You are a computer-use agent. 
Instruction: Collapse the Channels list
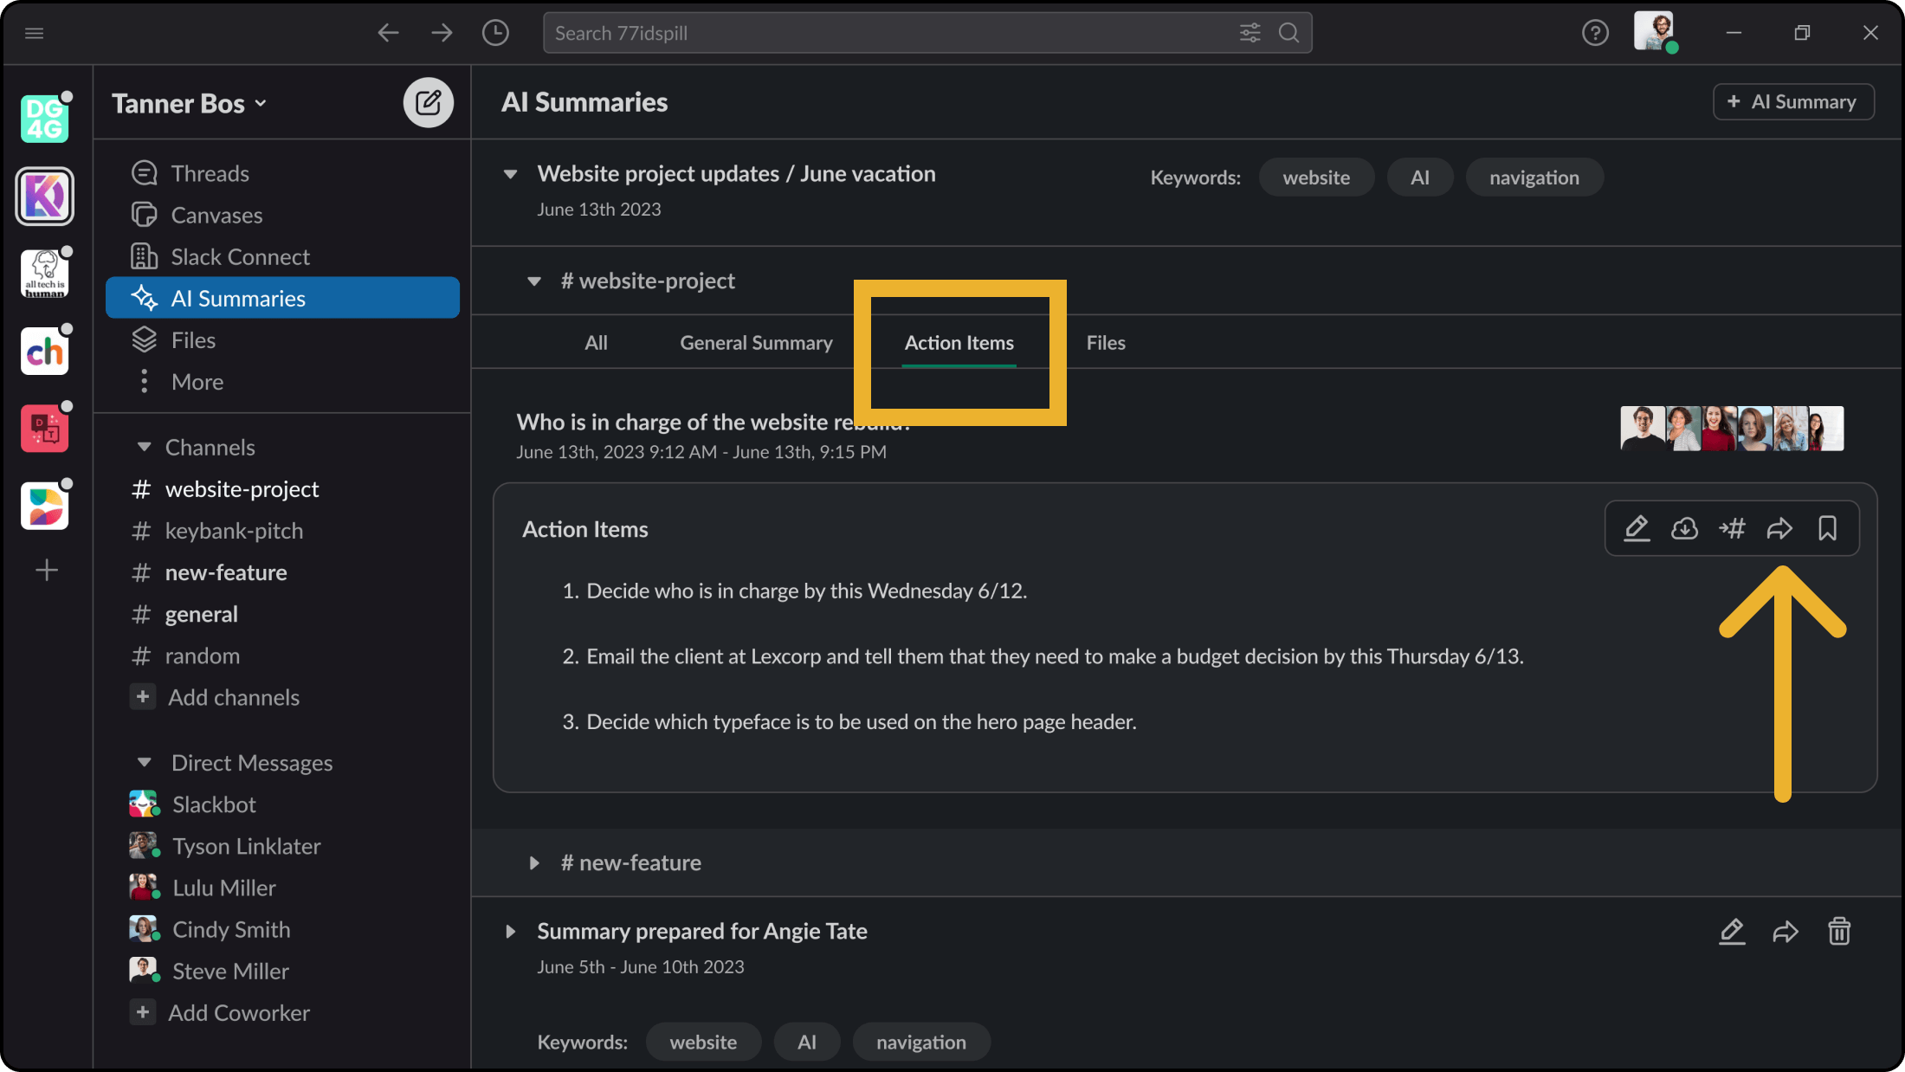[144, 448]
